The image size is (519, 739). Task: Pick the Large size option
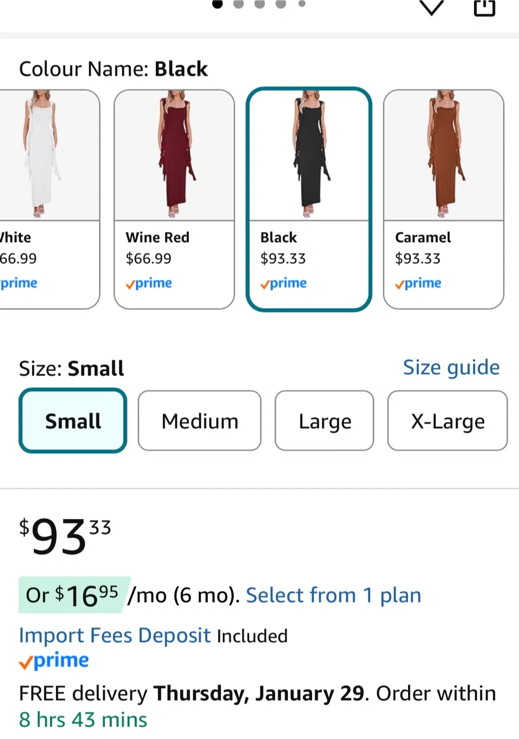(x=324, y=421)
